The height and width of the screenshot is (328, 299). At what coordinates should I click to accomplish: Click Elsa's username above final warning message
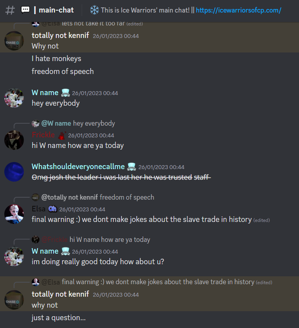38,209
